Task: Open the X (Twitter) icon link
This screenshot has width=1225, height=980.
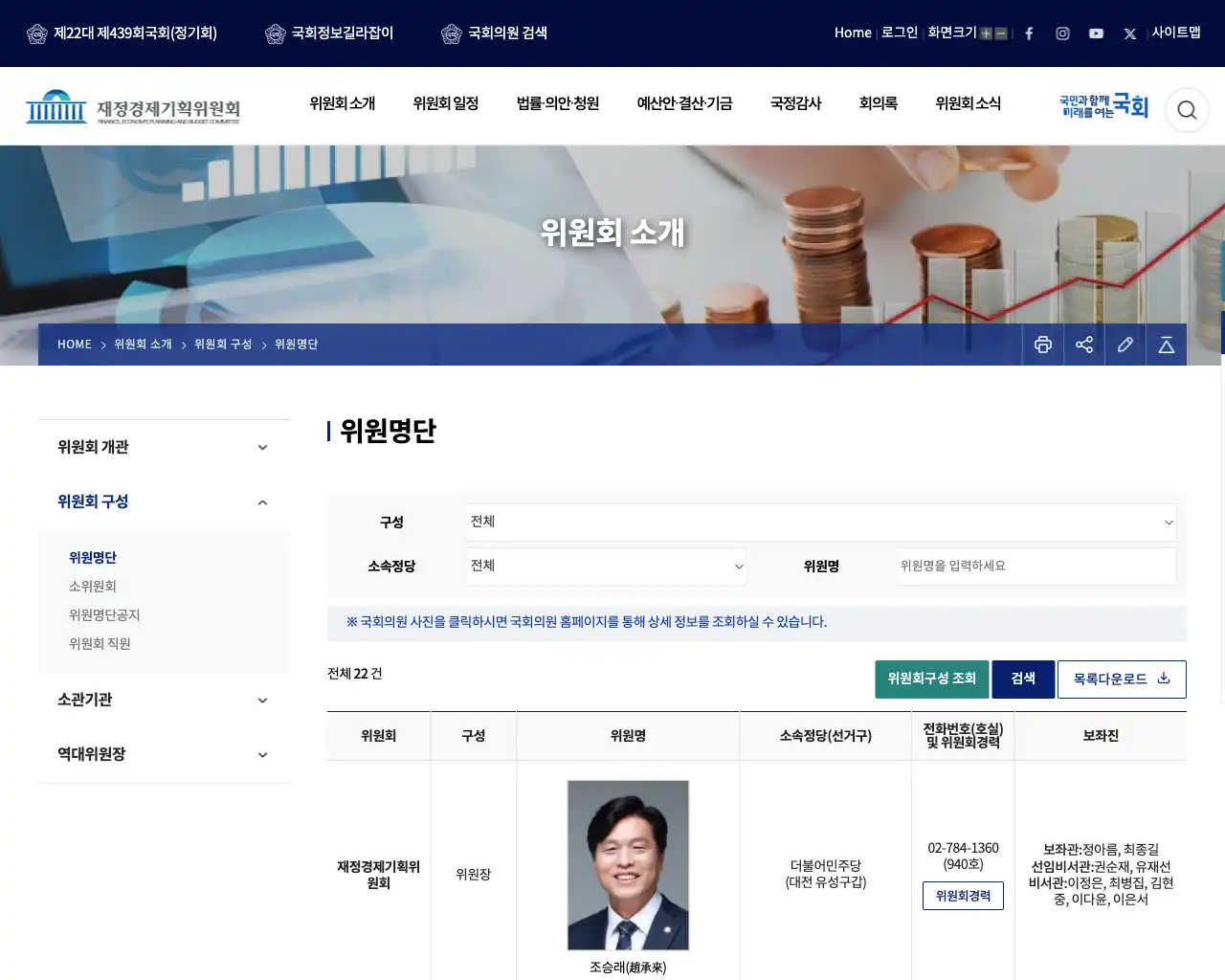Action: click(x=1130, y=33)
